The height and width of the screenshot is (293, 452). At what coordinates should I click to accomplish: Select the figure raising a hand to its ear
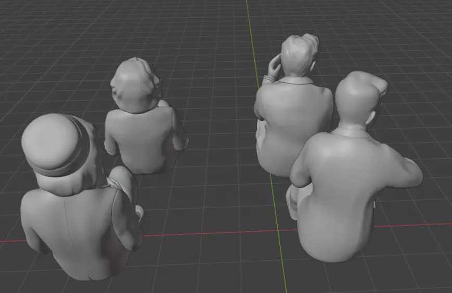tap(293, 105)
